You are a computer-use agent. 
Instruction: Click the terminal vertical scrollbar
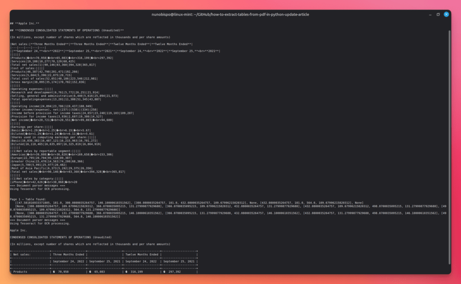click(449, 147)
